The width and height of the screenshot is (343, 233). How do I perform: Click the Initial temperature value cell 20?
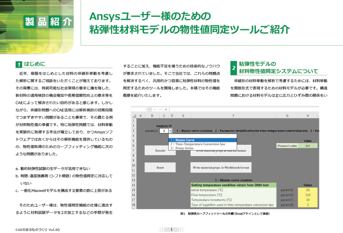click(308, 190)
